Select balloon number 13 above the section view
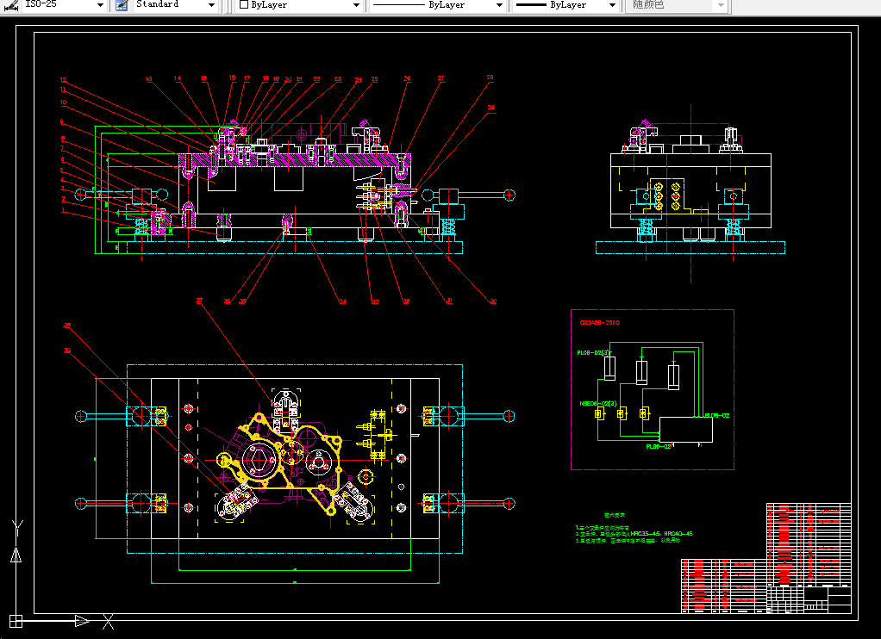The image size is (881, 639). pyautogui.click(x=149, y=79)
